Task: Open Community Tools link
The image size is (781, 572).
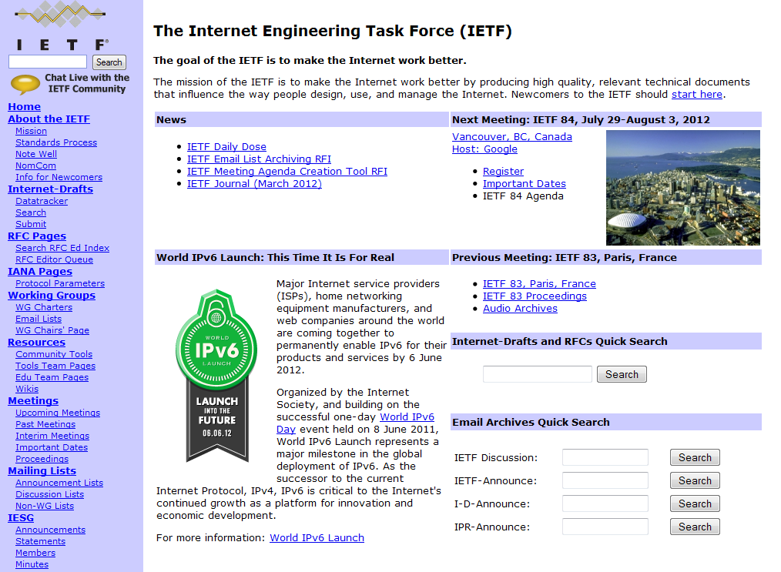Action: [54, 354]
